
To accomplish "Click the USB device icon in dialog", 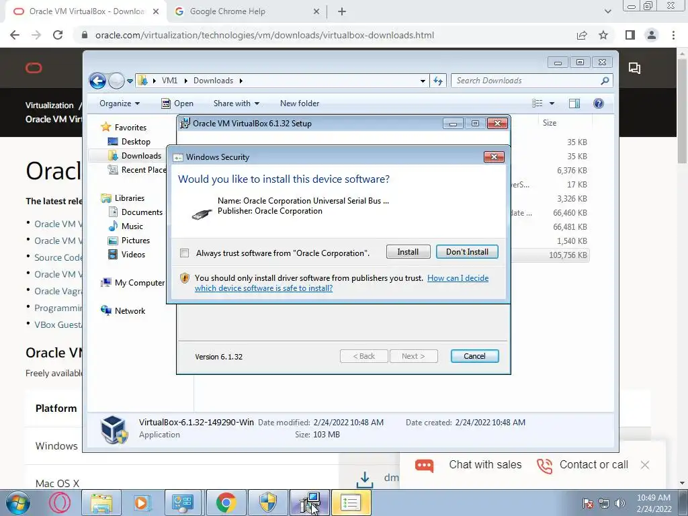I will point(202,214).
